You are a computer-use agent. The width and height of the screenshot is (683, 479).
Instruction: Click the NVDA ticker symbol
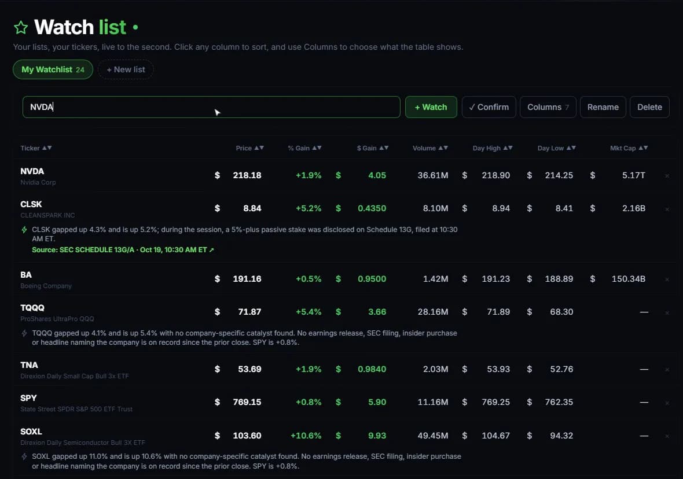(x=32, y=171)
